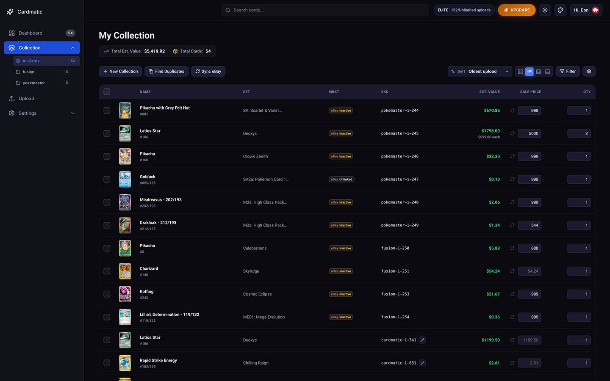Click the NAME column header
610x381 pixels.
(x=145, y=92)
